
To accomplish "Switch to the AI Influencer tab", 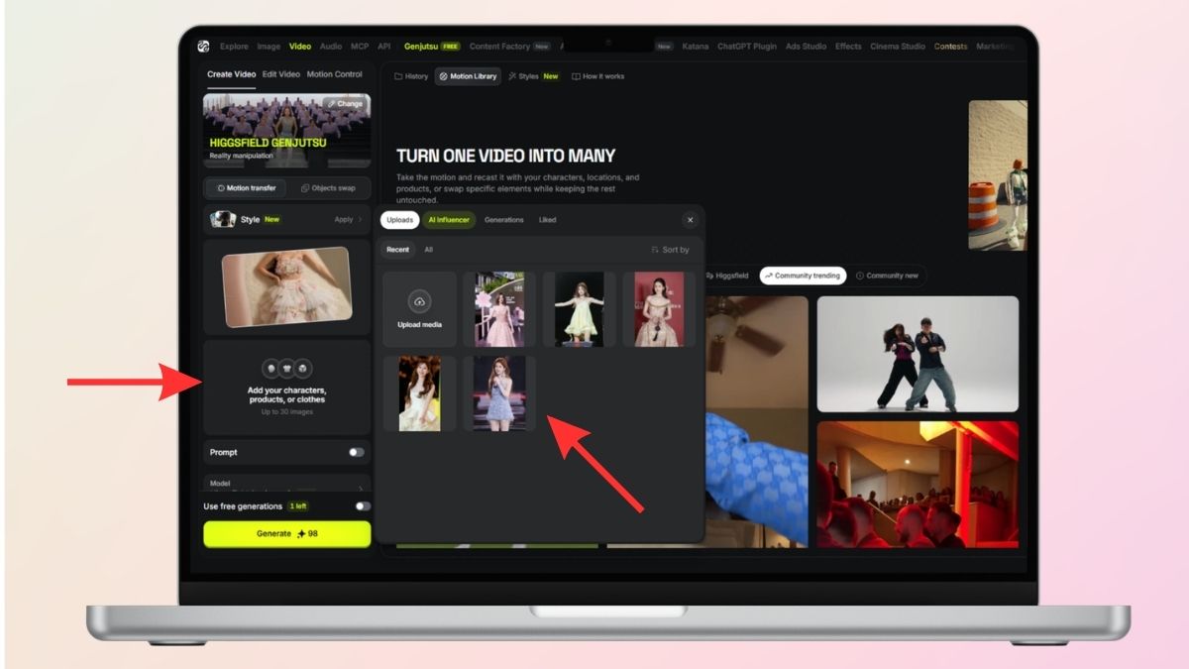I will pos(449,220).
